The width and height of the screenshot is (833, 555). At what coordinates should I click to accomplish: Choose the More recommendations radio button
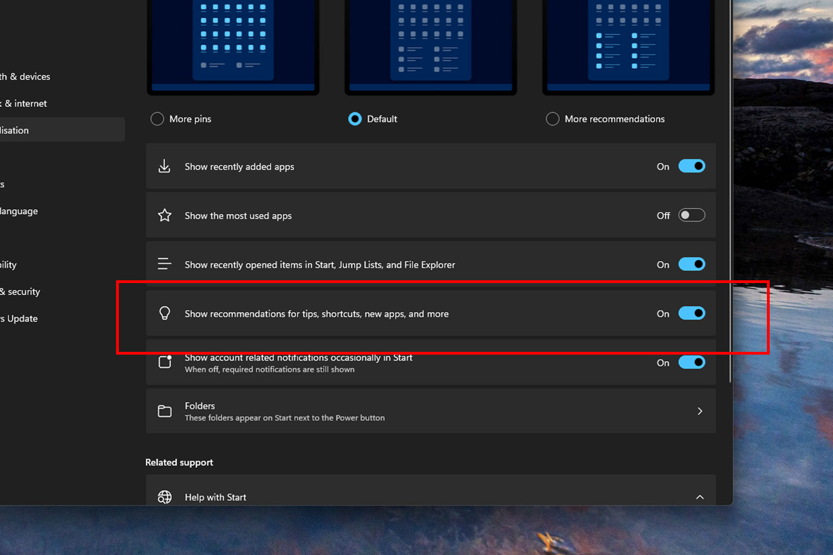(x=553, y=119)
